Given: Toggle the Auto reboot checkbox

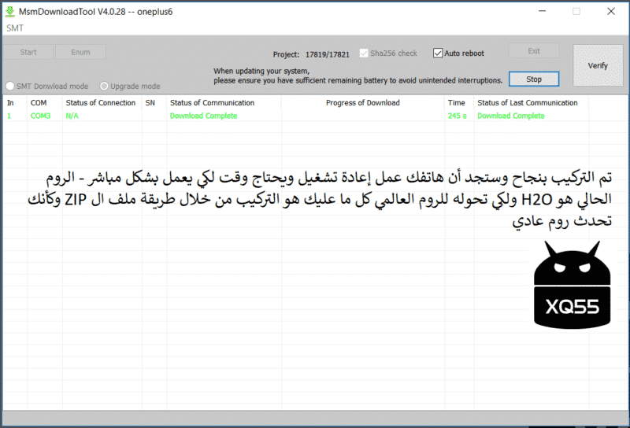Looking at the screenshot, I should [439, 53].
